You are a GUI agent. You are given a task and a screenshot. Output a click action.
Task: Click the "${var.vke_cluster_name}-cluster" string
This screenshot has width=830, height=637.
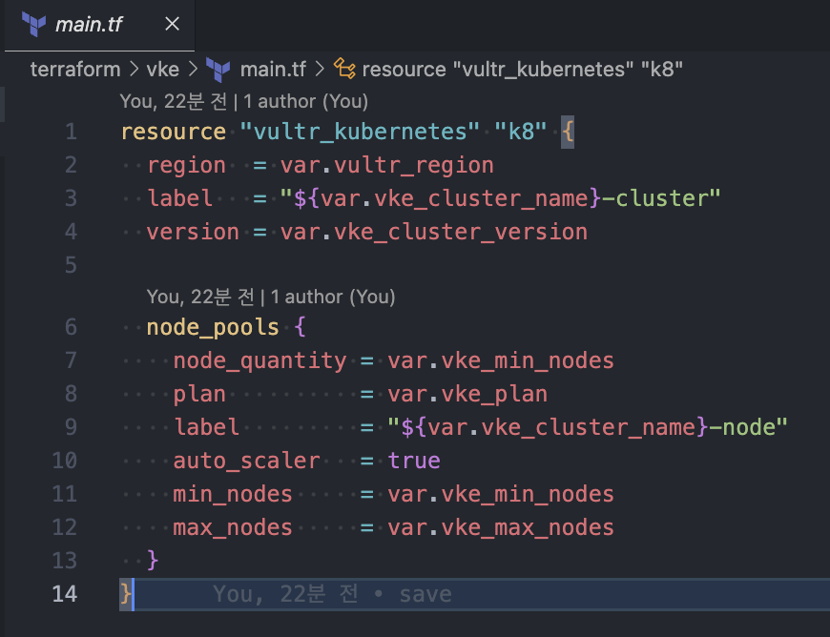point(500,198)
